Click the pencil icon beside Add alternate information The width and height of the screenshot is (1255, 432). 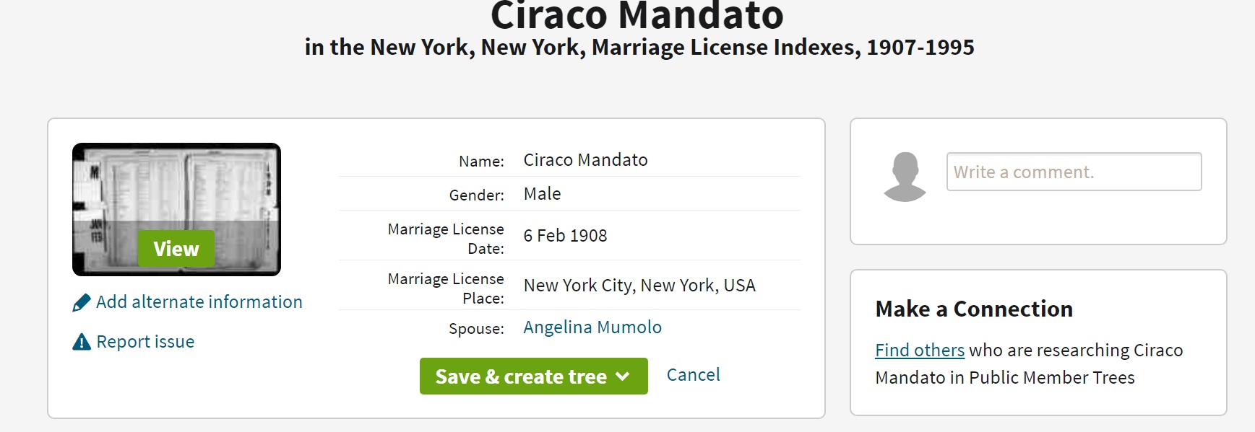point(82,302)
